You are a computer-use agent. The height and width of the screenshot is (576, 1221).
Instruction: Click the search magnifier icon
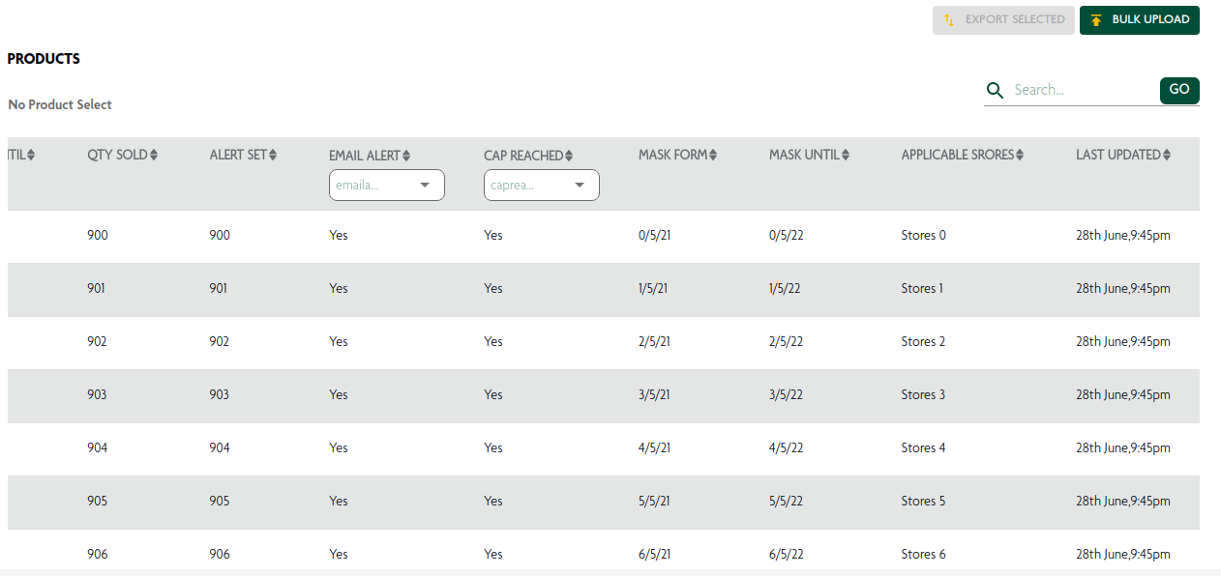pyautogui.click(x=995, y=91)
